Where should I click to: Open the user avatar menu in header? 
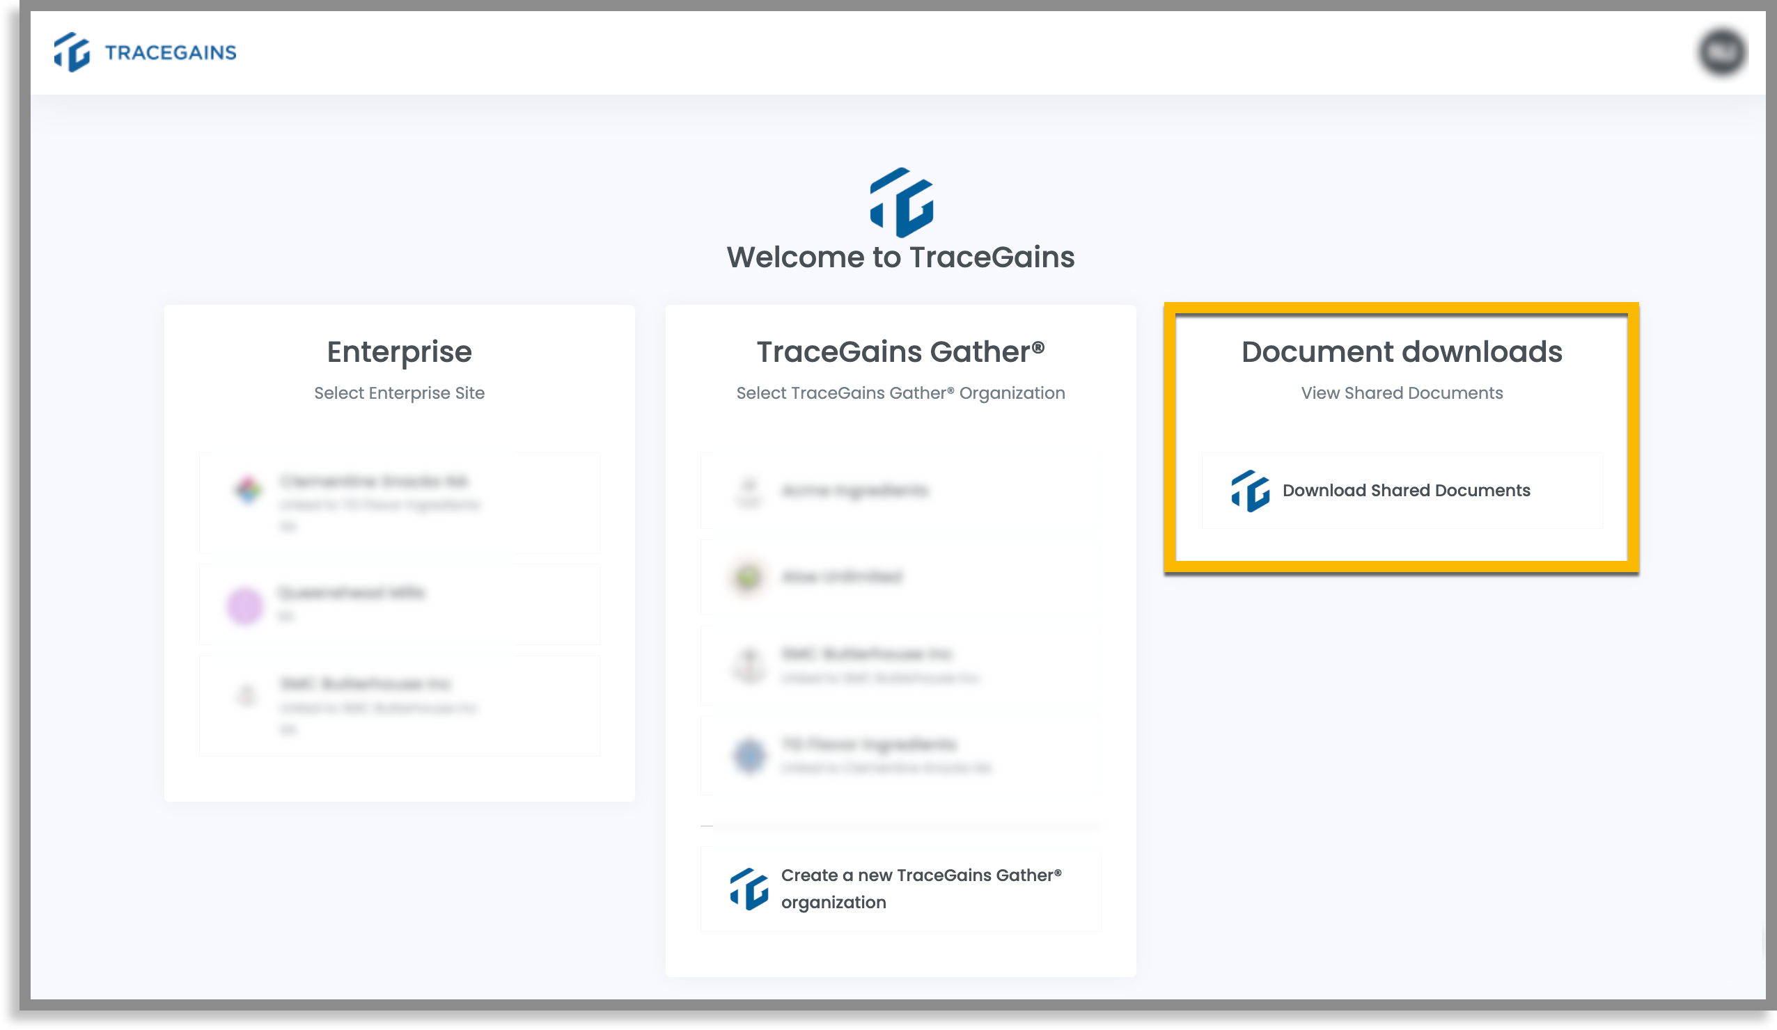point(1721,52)
